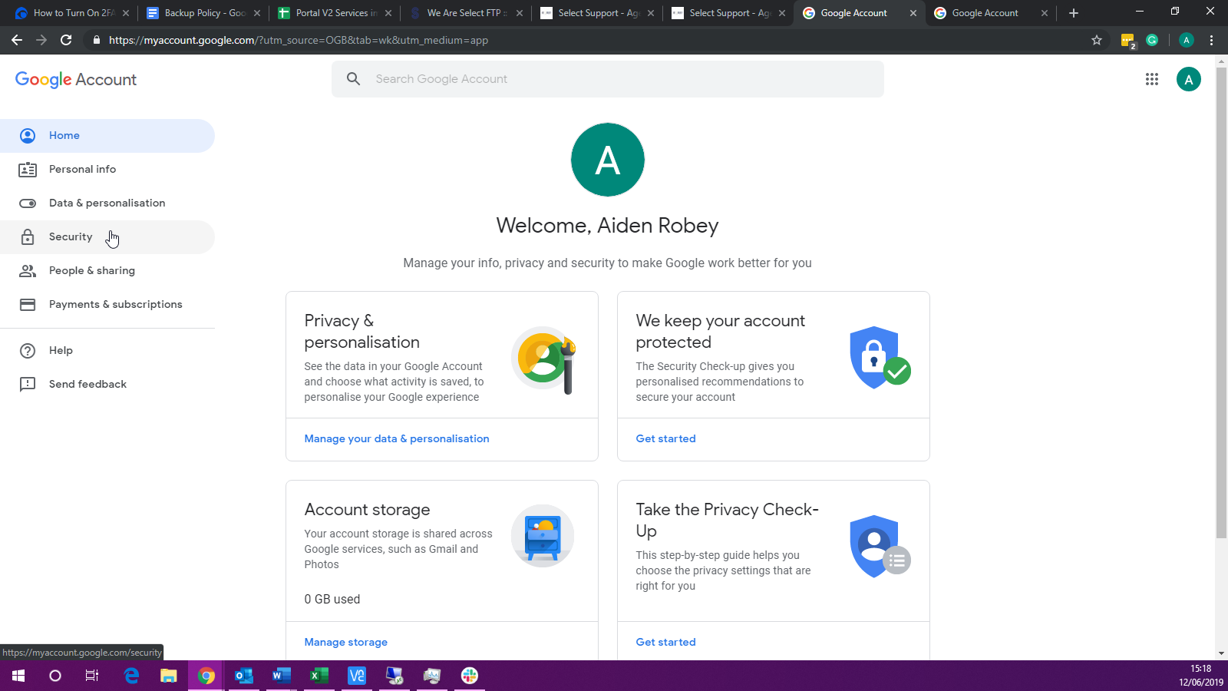The width and height of the screenshot is (1228, 691).
Task: Open the Chrome profile avatar in toolbar
Action: pos(1187,40)
